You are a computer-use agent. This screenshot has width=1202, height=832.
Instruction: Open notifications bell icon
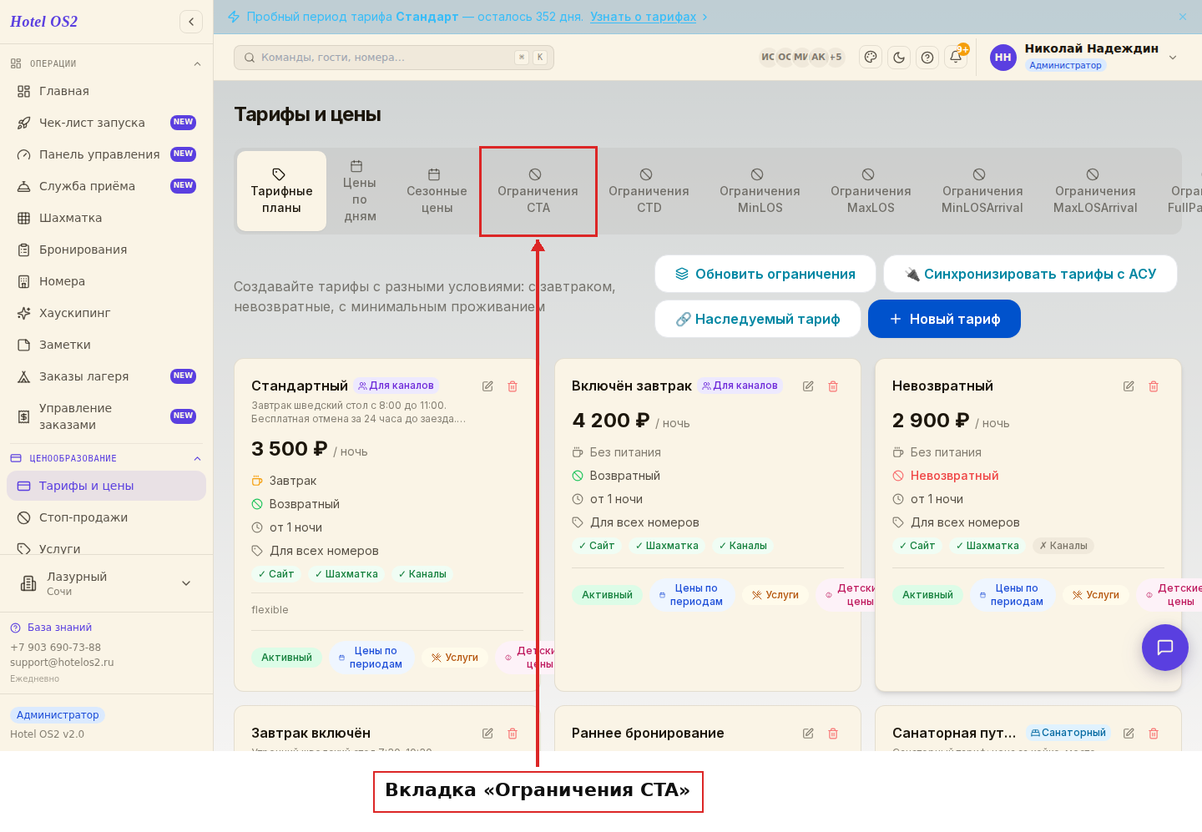coord(956,58)
